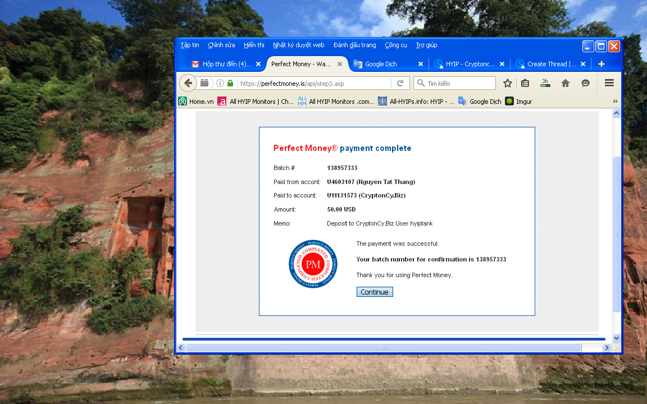Open the 3h downloads indicator icon
Image resolution: width=647 pixels, height=404 pixels.
pyautogui.click(x=545, y=83)
